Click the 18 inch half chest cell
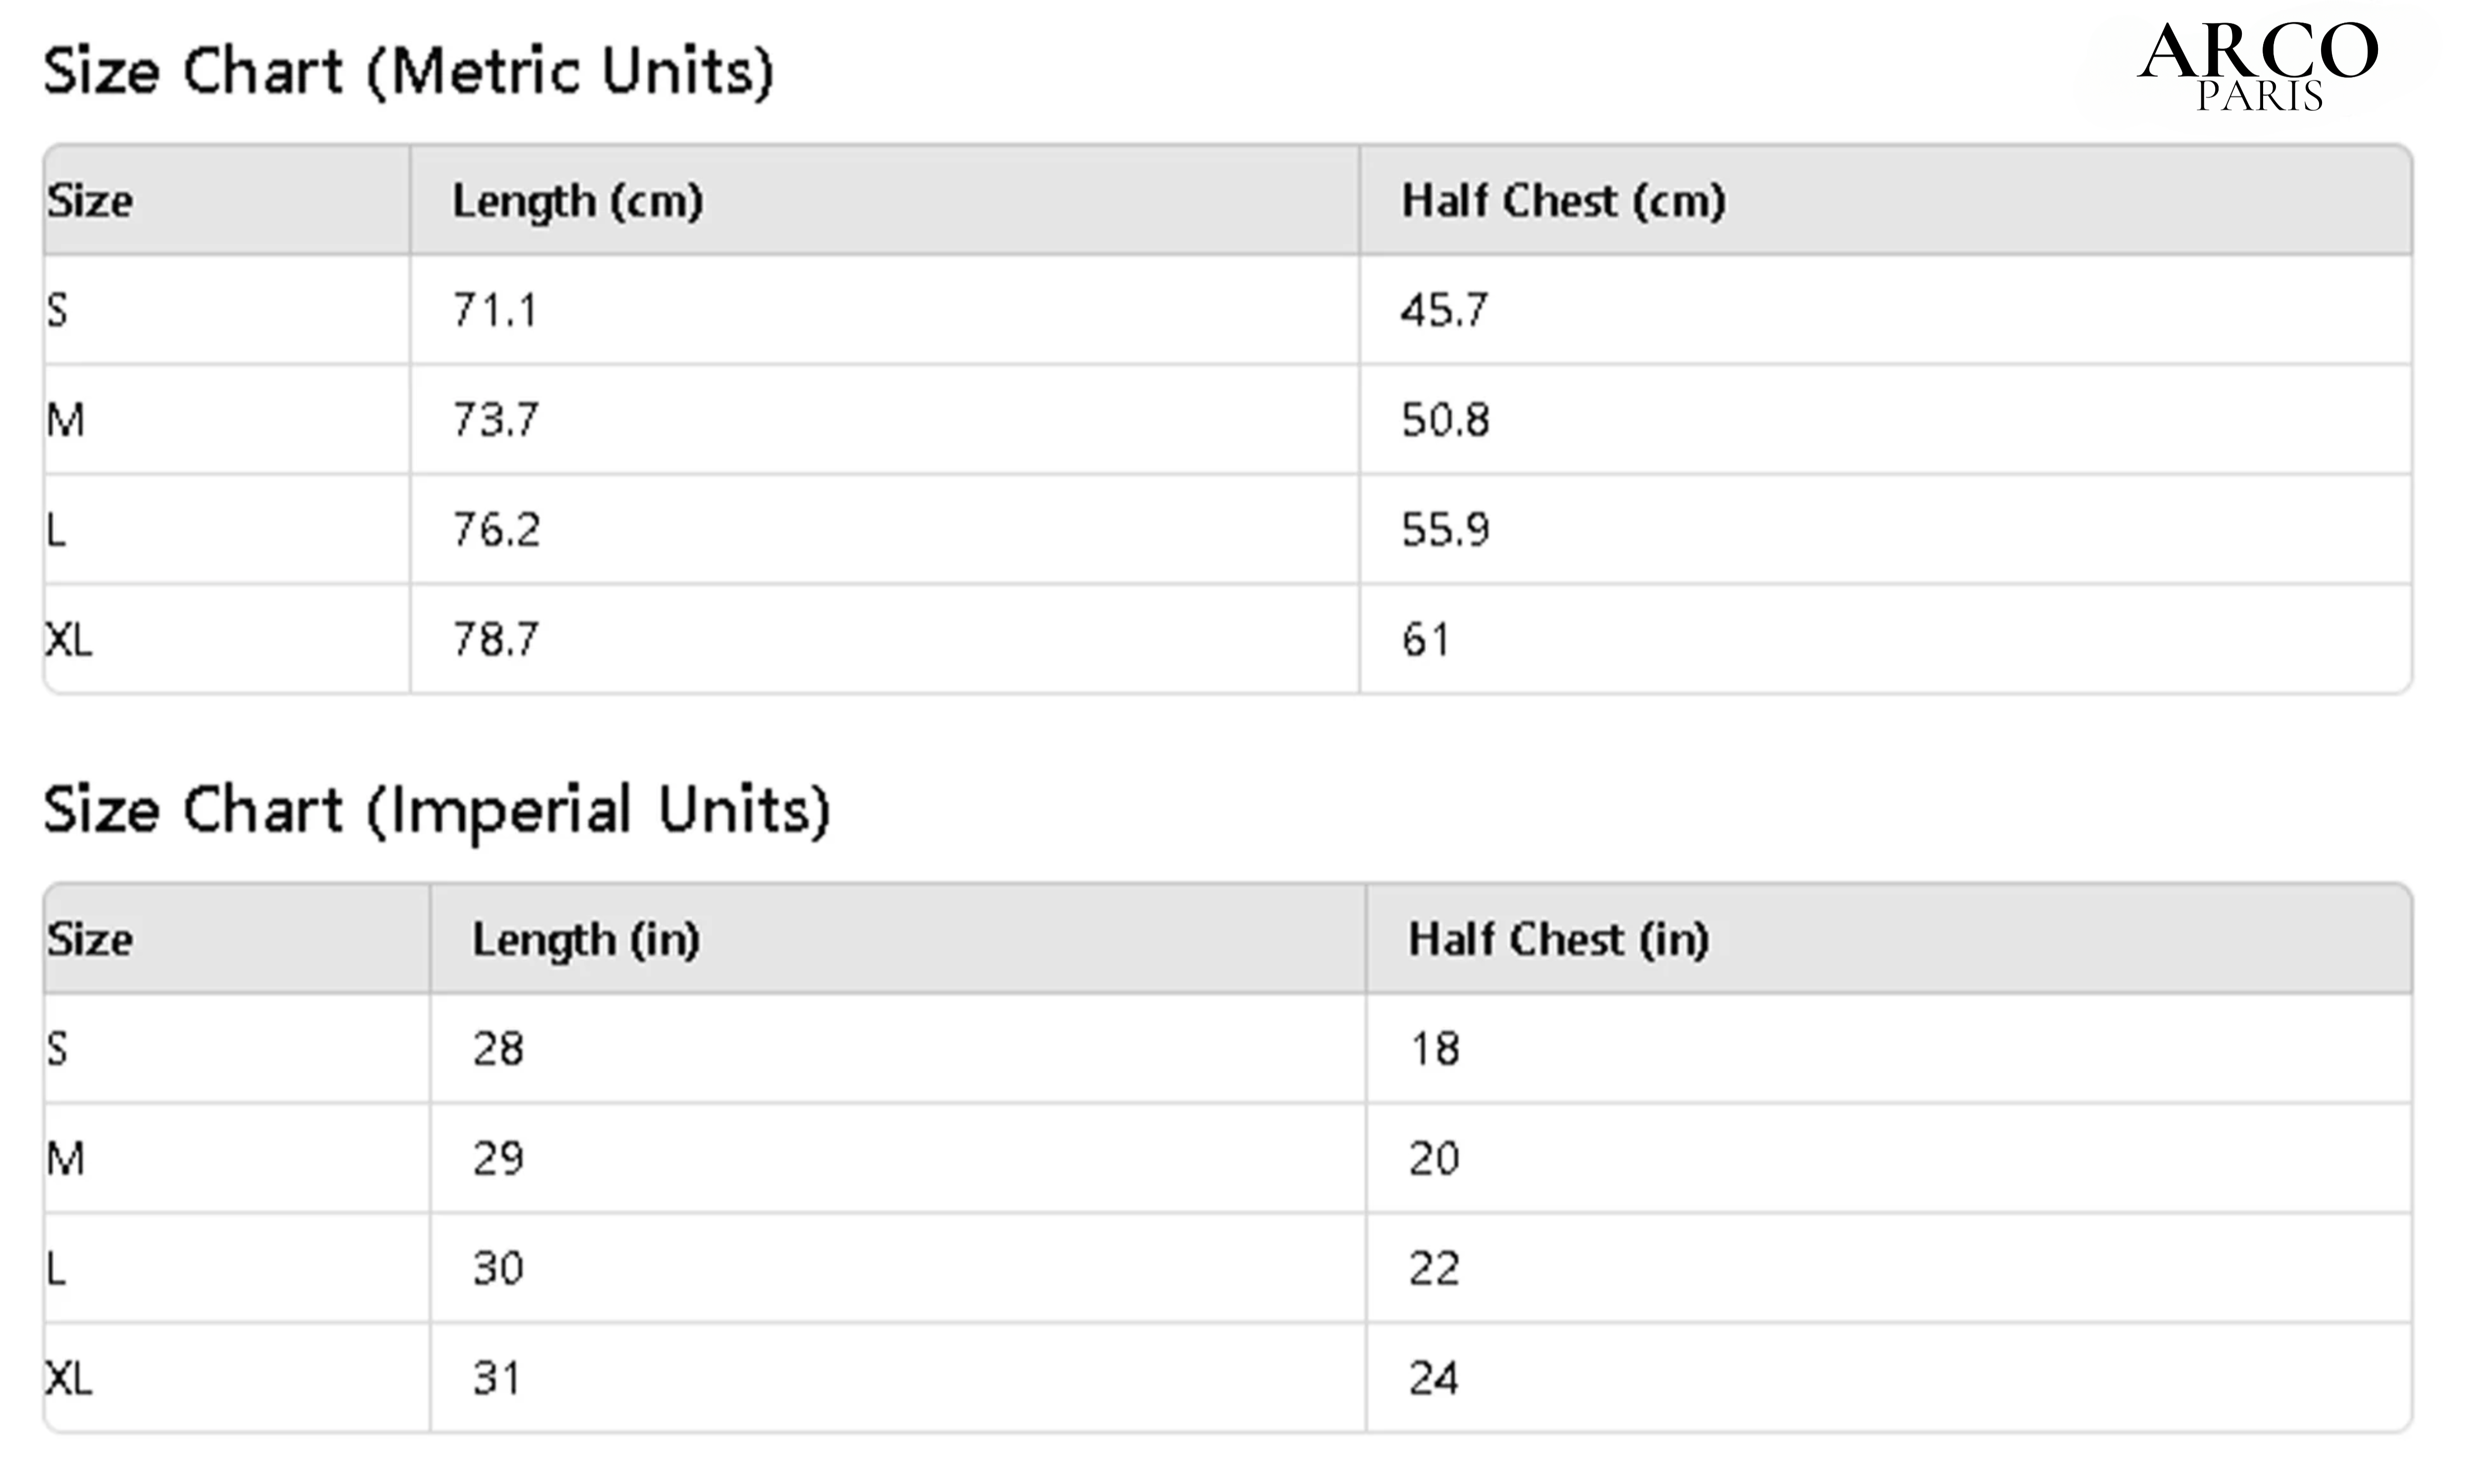Image resolution: width=2475 pixels, height=1484 pixels. click(1434, 1049)
